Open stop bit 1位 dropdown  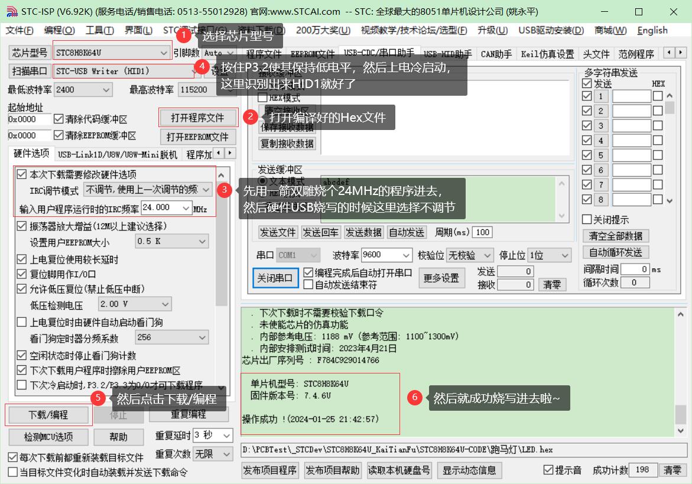click(x=565, y=255)
